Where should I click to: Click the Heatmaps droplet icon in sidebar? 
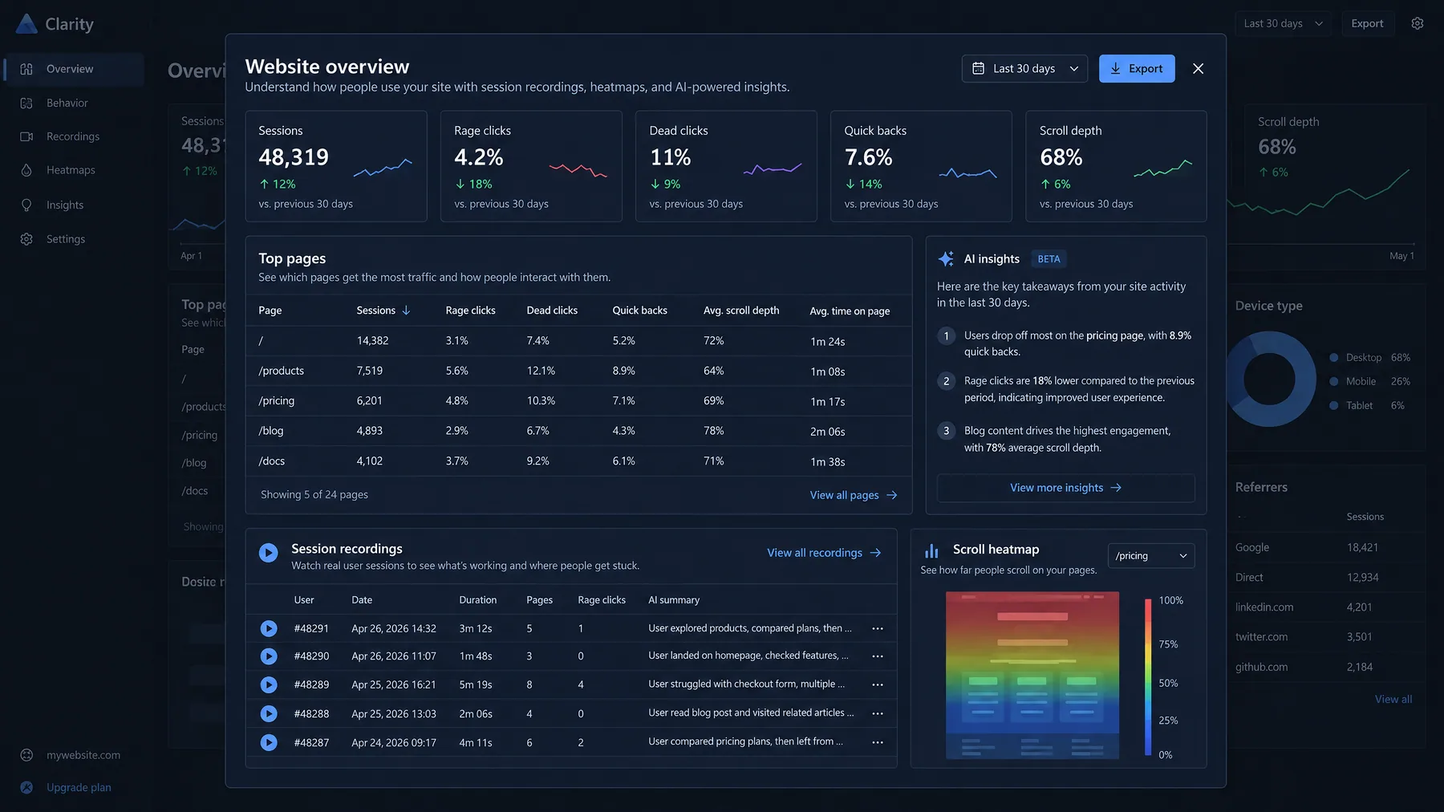click(26, 170)
